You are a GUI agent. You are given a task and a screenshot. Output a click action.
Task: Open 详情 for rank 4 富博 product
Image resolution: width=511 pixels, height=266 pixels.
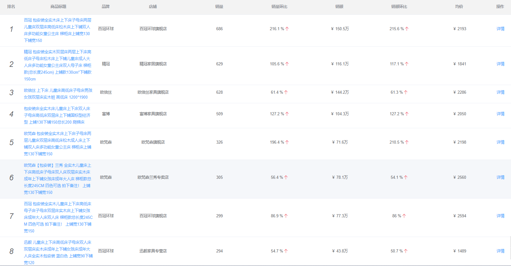click(501, 114)
